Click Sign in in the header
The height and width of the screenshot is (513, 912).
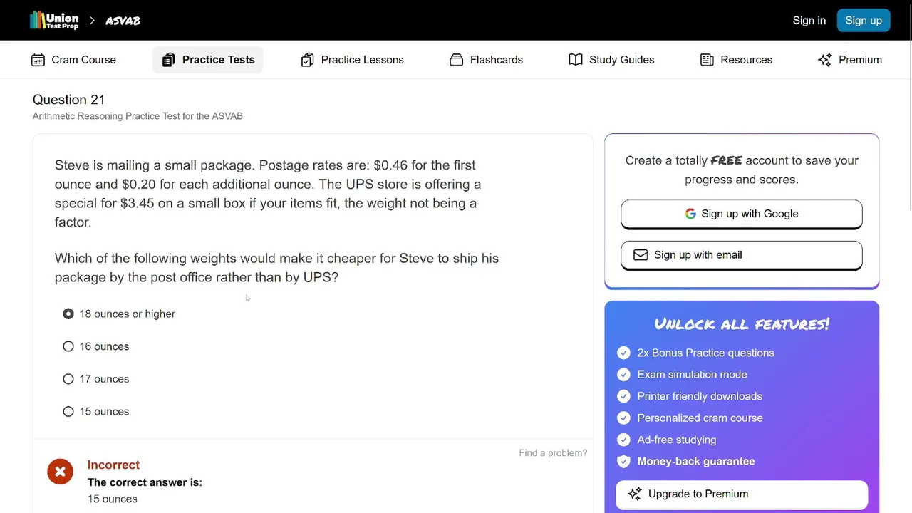pos(809,21)
